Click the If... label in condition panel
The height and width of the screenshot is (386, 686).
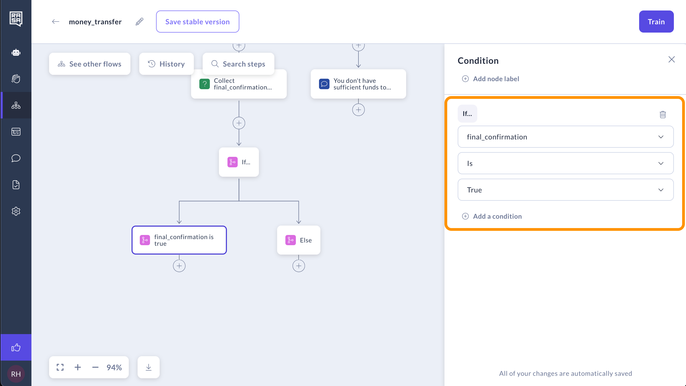coord(467,114)
